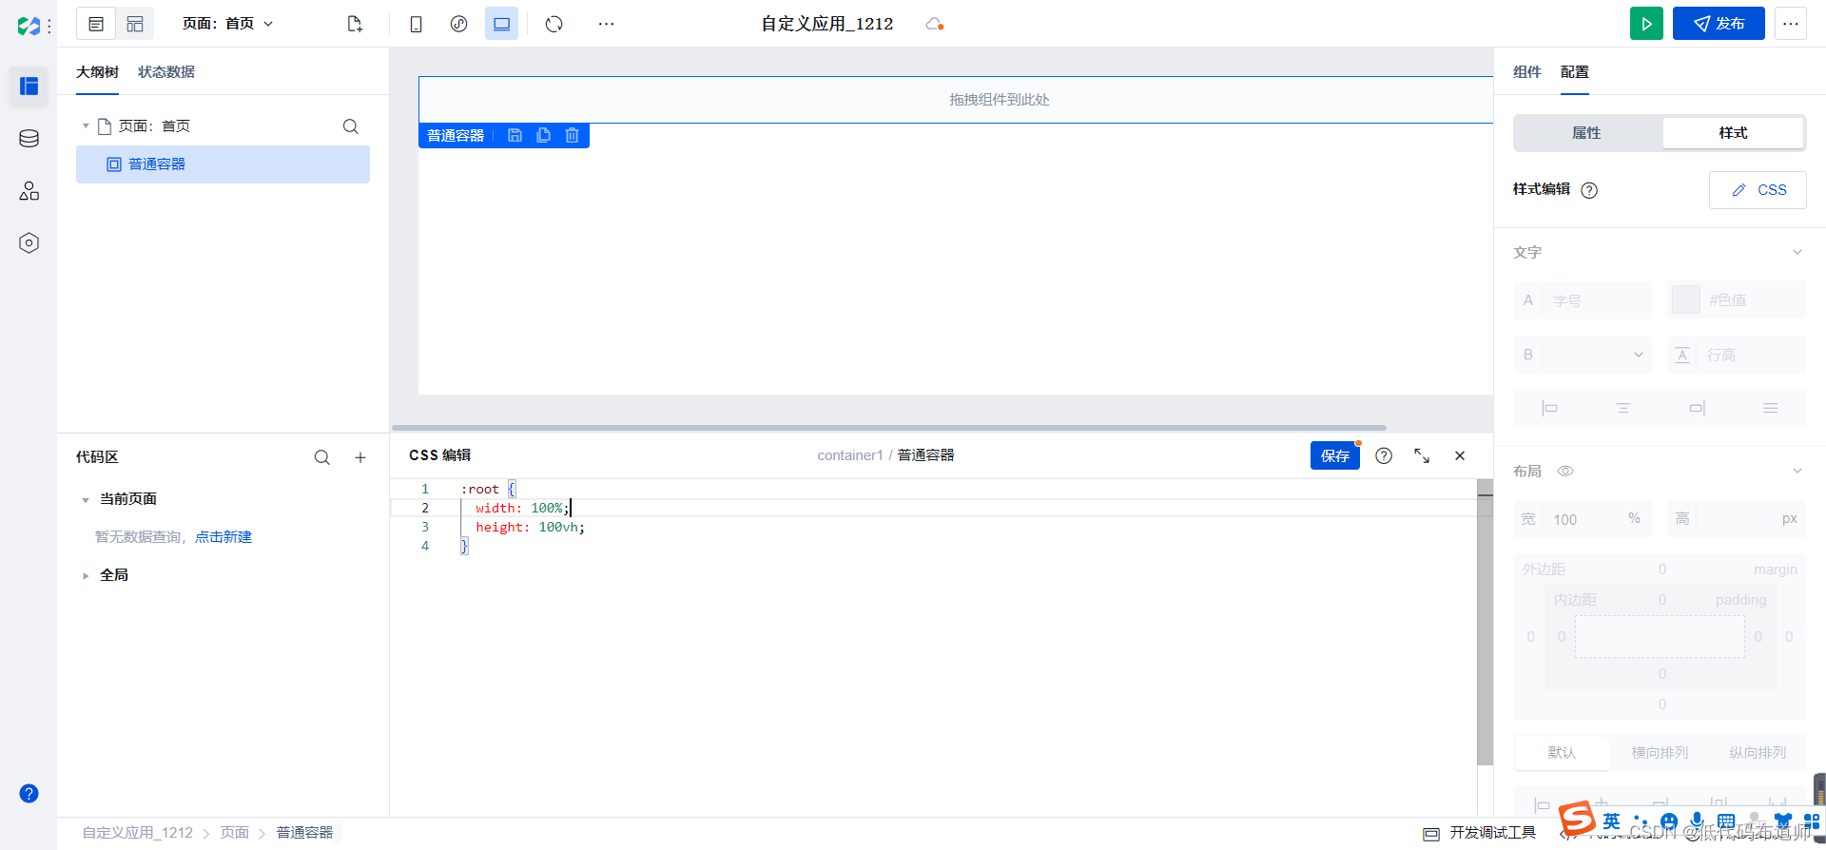Open the settings hexagon sidebar icon
This screenshot has height=850, width=1826.
[29, 243]
